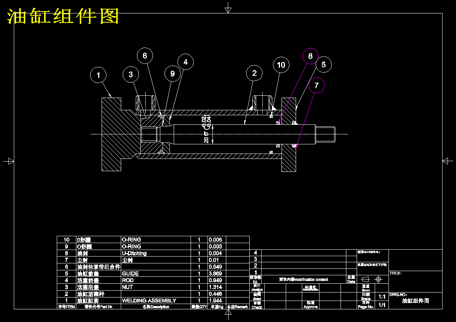
Task: Select the yellow 油缸组件图 heading text
Action: click(x=63, y=16)
